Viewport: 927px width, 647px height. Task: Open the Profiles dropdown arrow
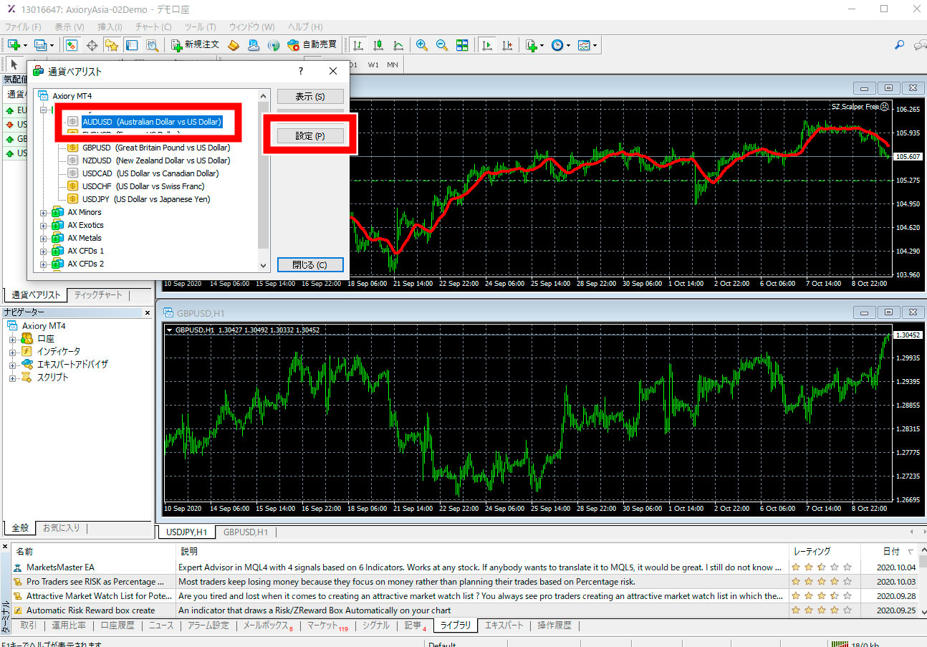tap(52, 45)
